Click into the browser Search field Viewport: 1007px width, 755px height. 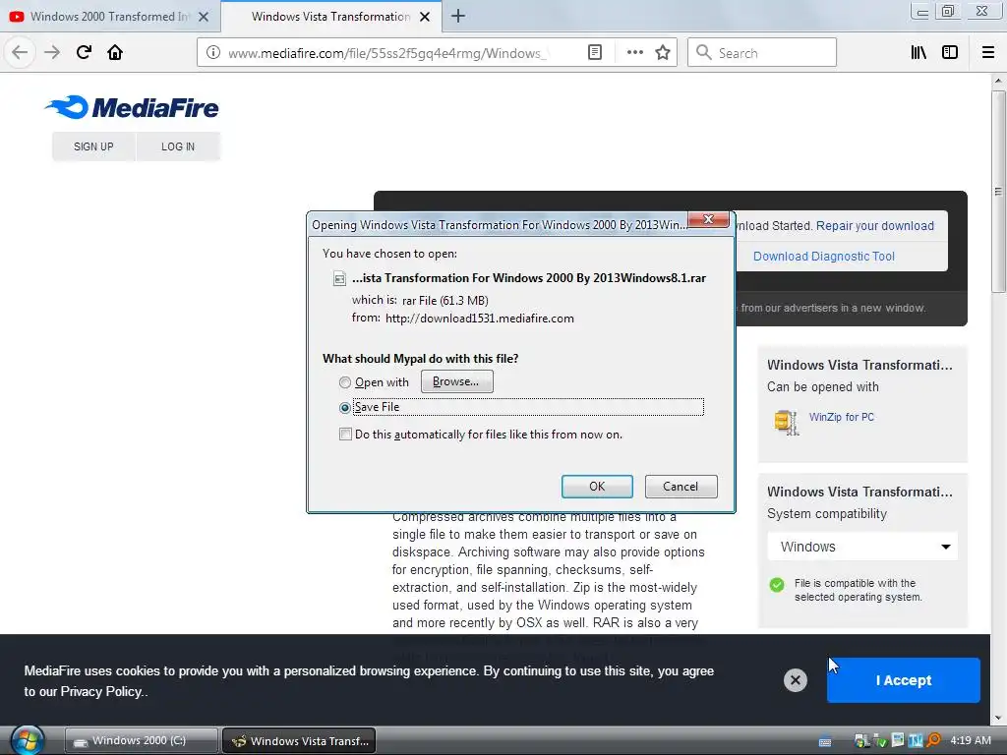pyautogui.click(x=762, y=53)
